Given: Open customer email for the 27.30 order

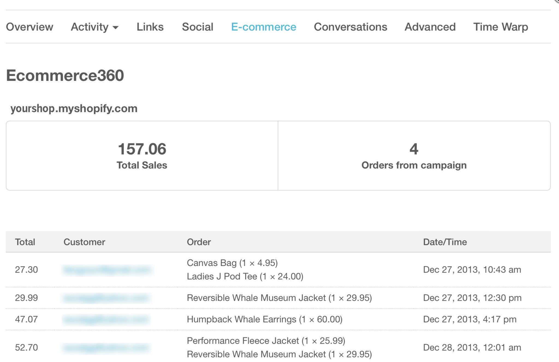Looking at the screenshot, I should (x=108, y=269).
